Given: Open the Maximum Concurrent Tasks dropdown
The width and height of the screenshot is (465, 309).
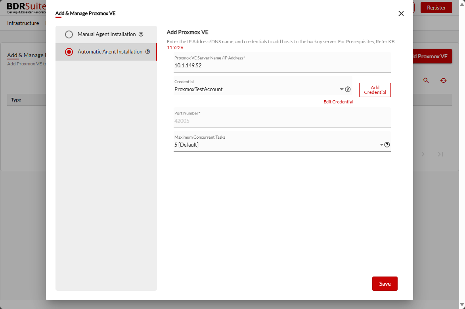Looking at the screenshot, I should tap(381, 145).
